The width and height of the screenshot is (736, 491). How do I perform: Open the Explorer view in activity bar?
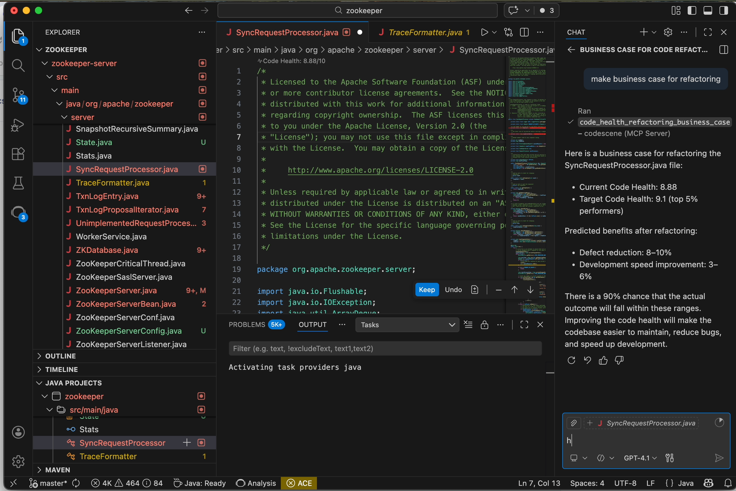(x=18, y=36)
